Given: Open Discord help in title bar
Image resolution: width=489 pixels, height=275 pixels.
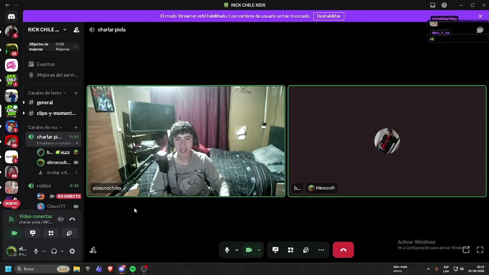Looking at the screenshot, I should tap(444, 5).
